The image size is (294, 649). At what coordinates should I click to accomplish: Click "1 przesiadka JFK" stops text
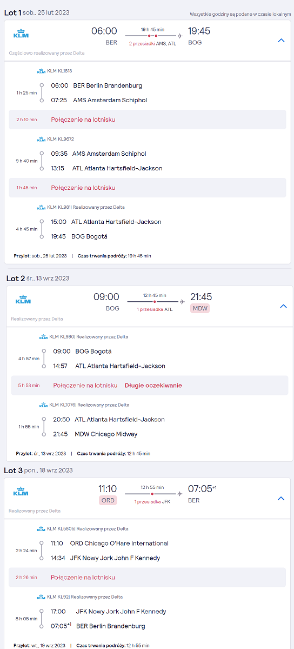pos(153,502)
